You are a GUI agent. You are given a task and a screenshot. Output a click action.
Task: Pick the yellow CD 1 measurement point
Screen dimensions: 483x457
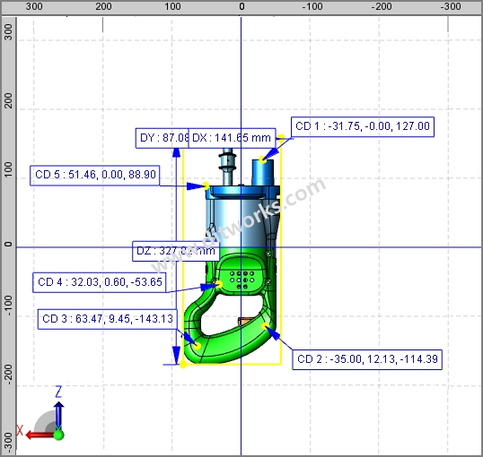pos(262,160)
